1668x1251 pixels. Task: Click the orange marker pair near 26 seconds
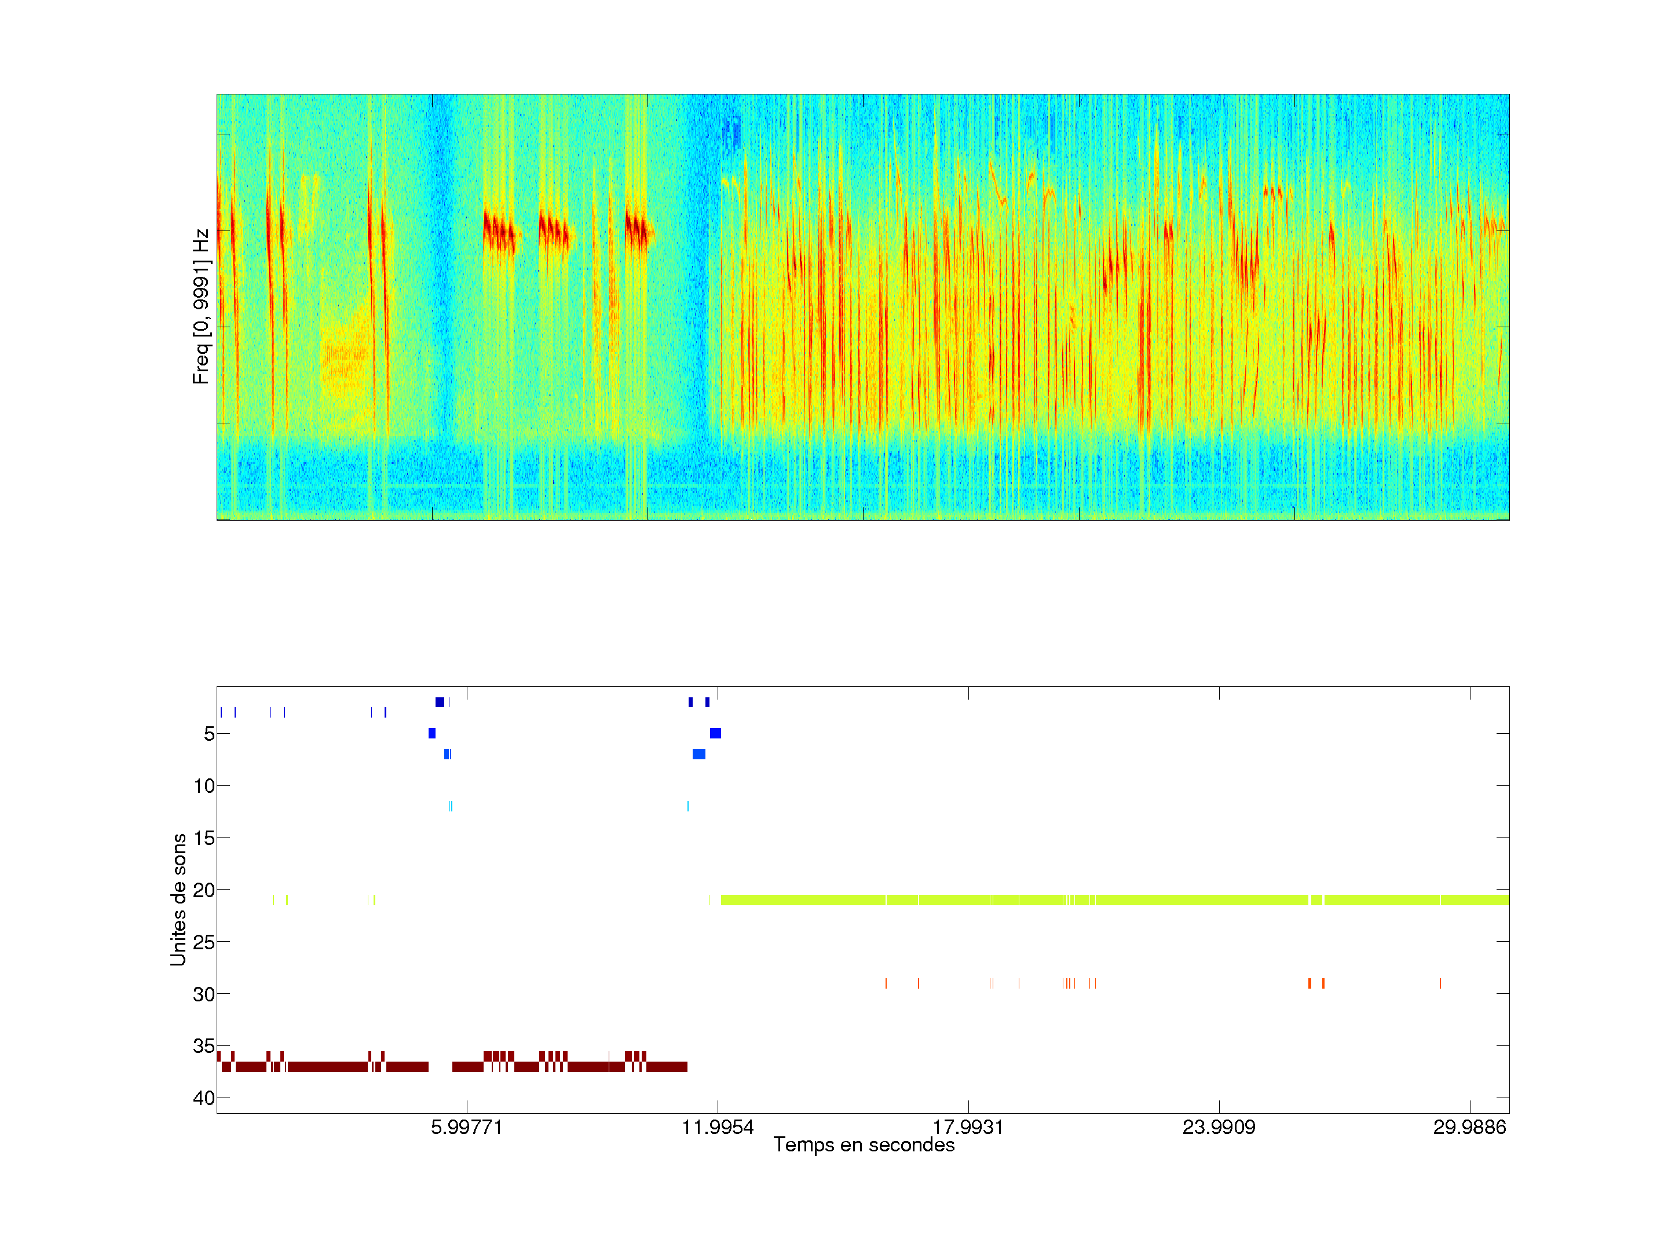[x=1316, y=983]
